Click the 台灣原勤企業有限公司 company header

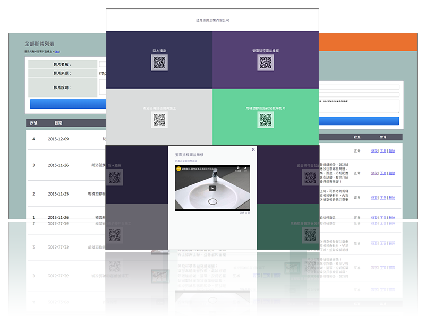[212, 20]
